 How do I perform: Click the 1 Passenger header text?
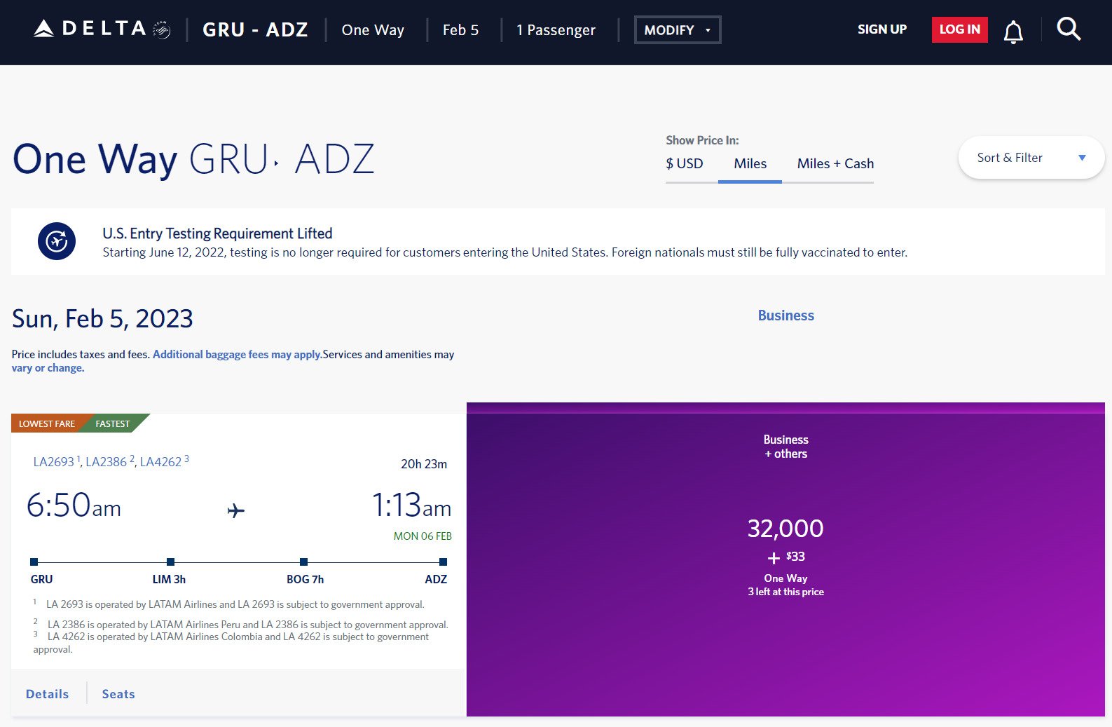click(556, 30)
